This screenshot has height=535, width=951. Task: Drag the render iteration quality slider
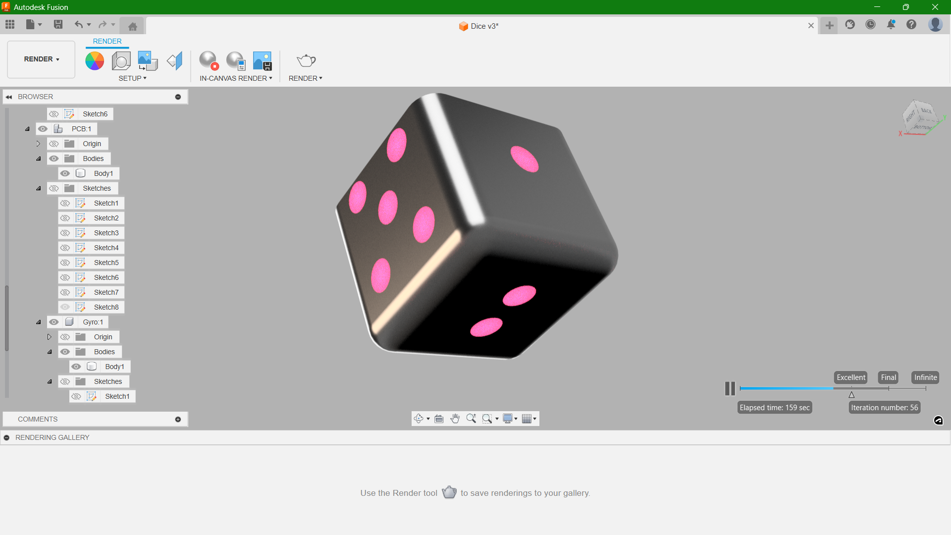(x=851, y=394)
